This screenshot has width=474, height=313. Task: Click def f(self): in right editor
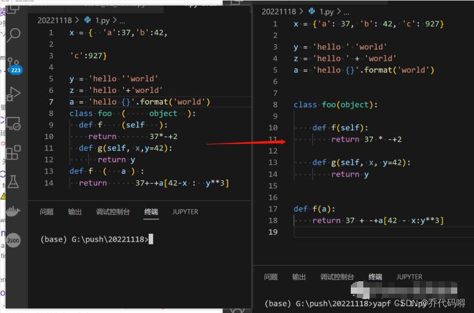pyautogui.click(x=340, y=128)
